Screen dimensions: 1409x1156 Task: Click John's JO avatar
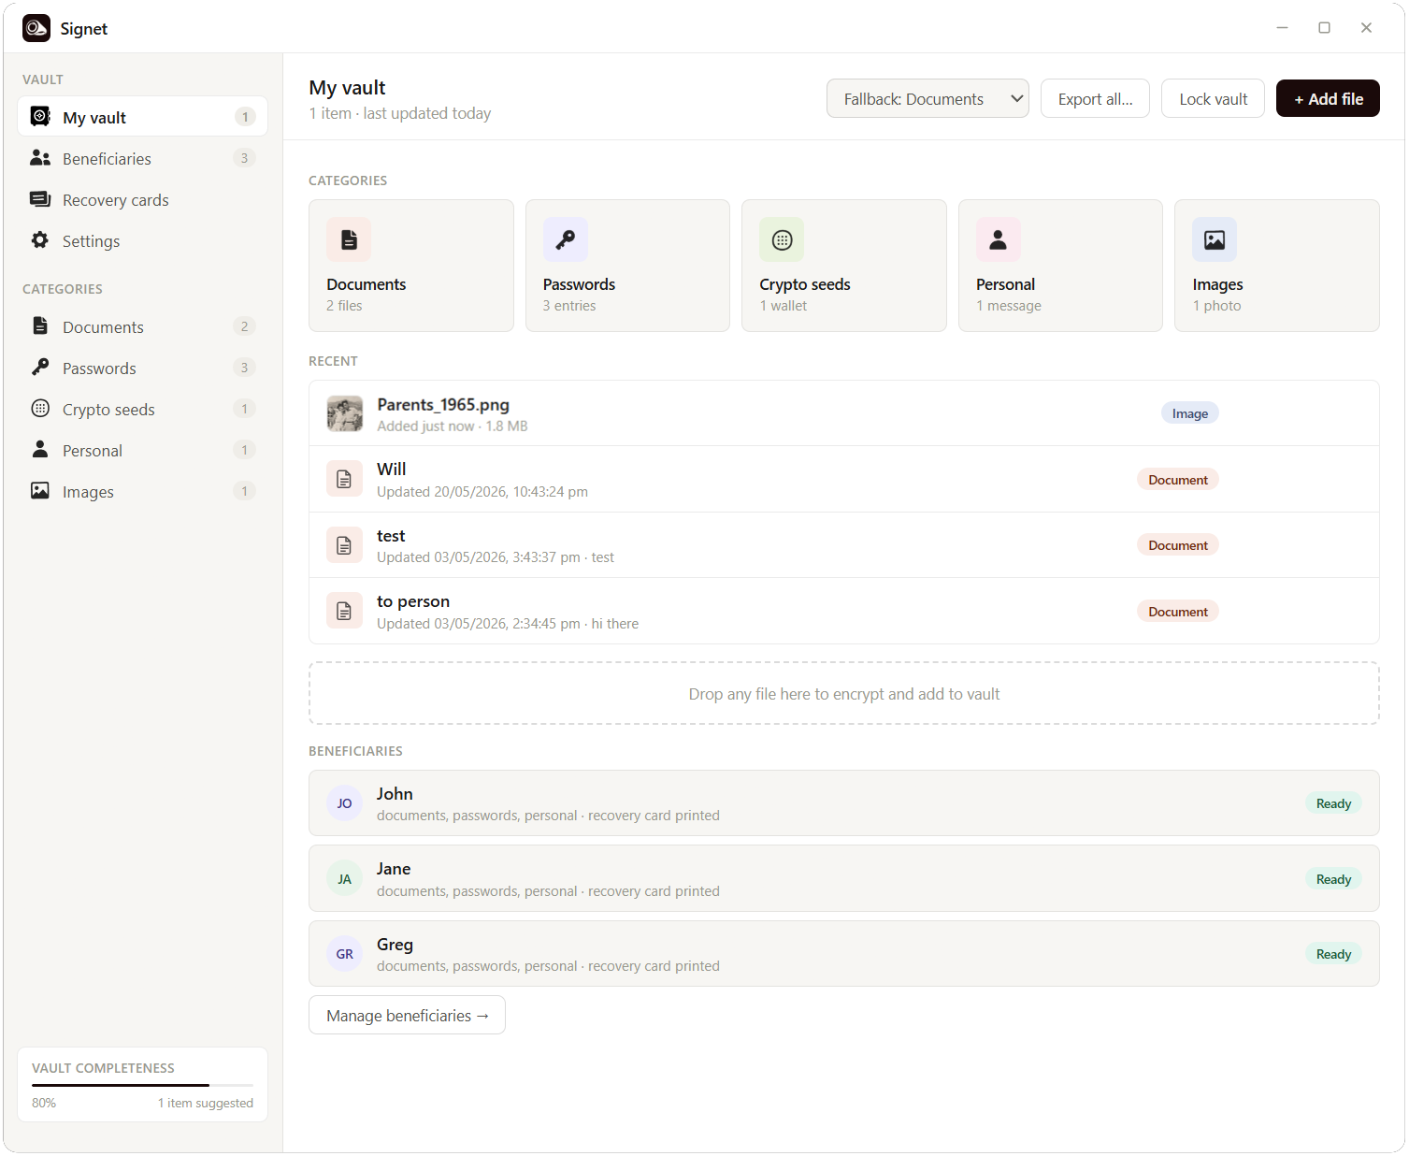click(x=344, y=803)
